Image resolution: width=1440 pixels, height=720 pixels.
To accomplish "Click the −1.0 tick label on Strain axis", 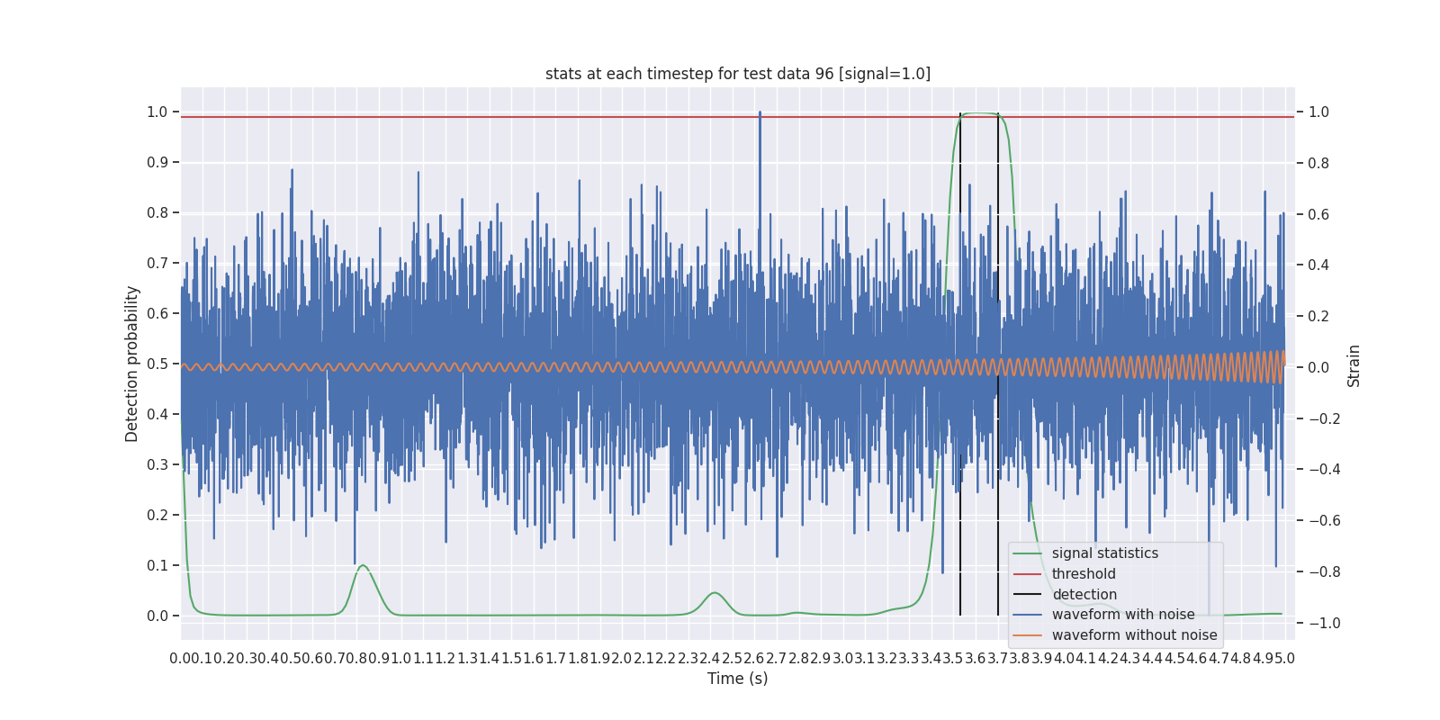I will 1318,623.
